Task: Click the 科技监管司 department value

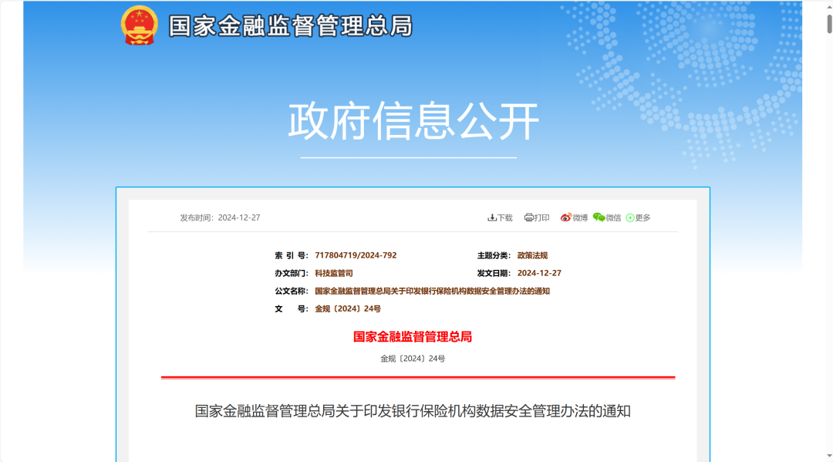Action: pos(334,273)
